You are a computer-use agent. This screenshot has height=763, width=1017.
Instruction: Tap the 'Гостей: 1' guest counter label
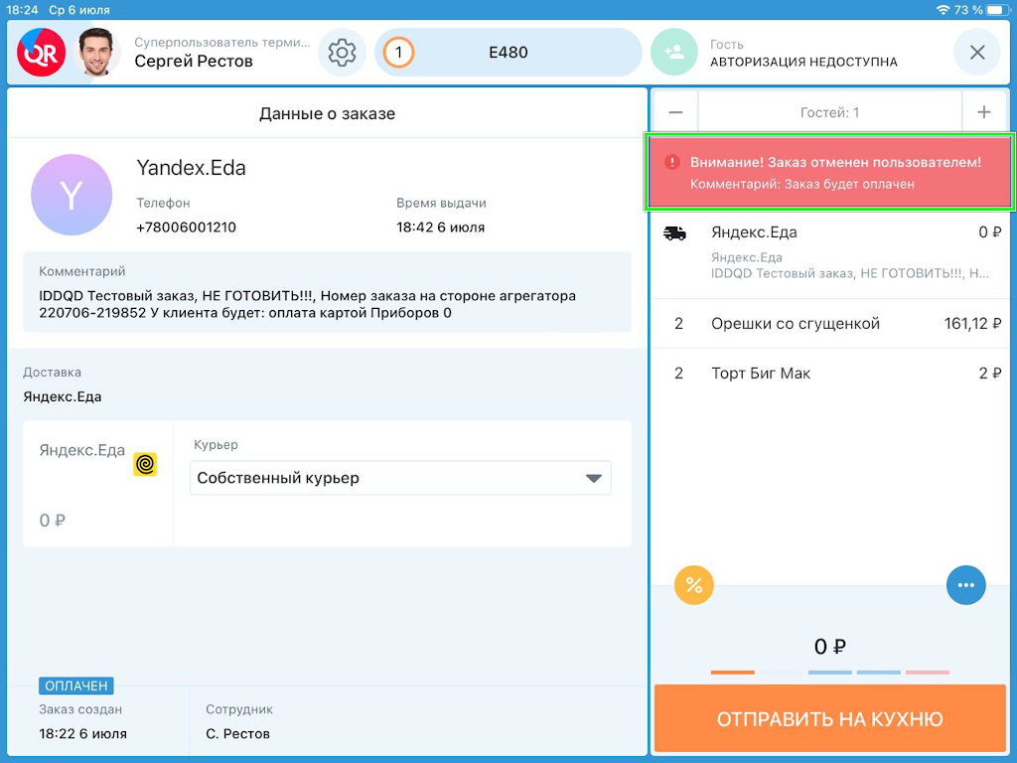(x=829, y=113)
